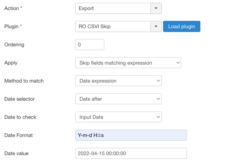The image size is (238, 162).
Task: Focus the Ordering number field
Action: (90, 45)
